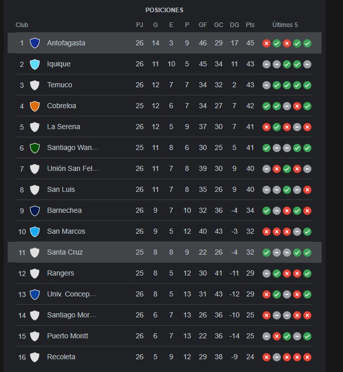
Task: Click Iquique's first gray draw result icon
Action: 267,64
